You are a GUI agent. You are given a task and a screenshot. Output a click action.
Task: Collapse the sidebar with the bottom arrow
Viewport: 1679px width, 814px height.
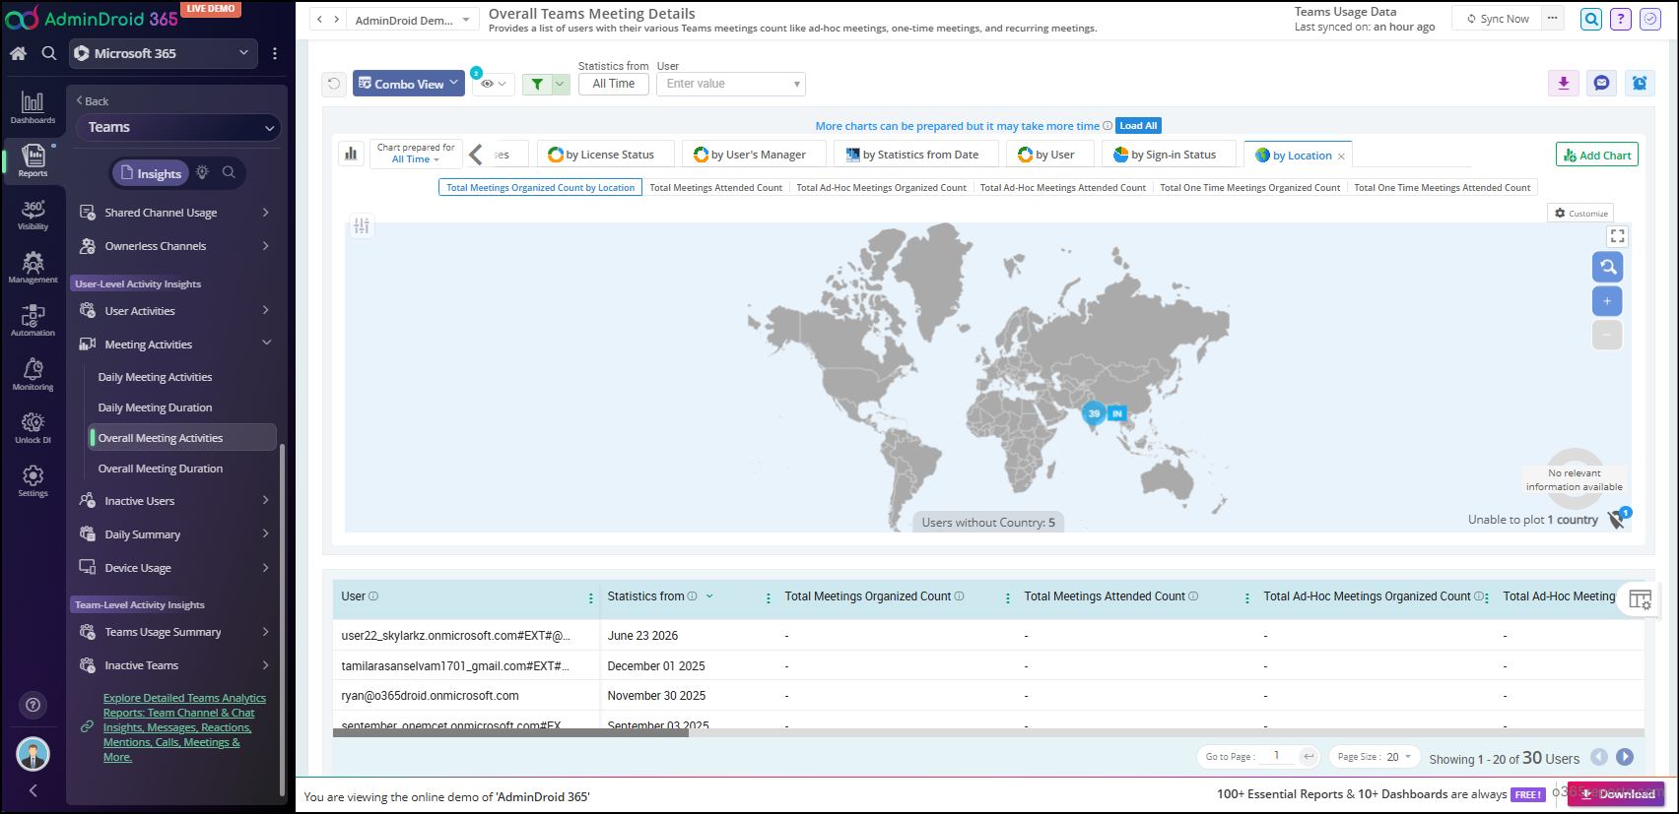tap(33, 790)
